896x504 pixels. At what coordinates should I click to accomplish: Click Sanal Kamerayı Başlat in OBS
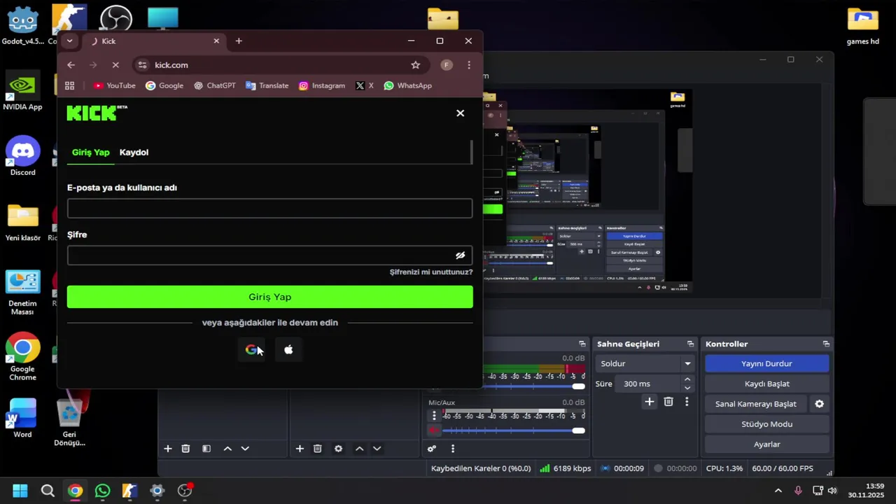[x=755, y=404]
